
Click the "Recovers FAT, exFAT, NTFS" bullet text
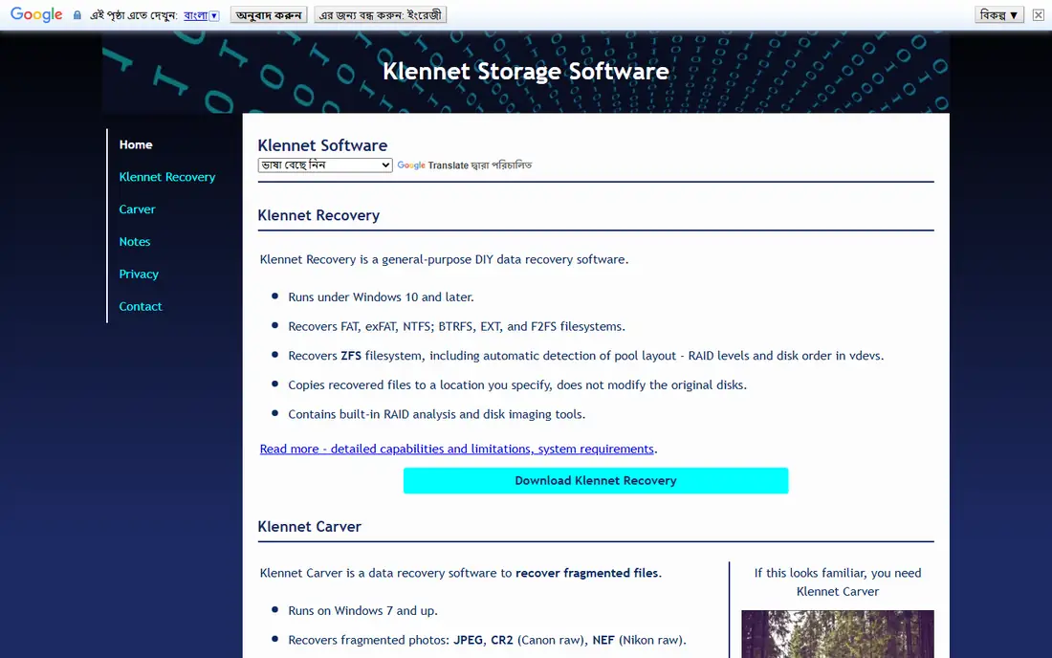(456, 326)
